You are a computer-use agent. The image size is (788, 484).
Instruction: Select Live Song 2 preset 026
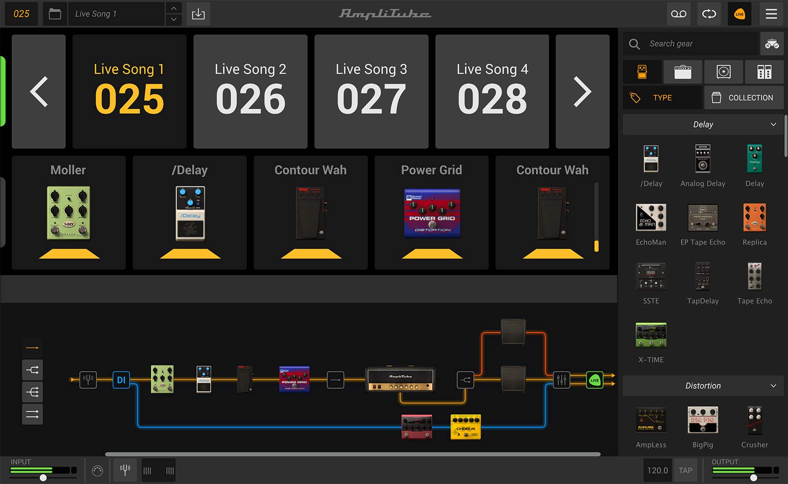(x=250, y=91)
